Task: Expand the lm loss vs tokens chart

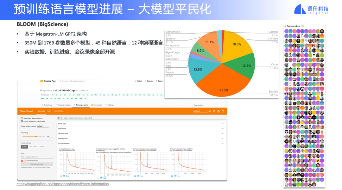Action: [x=172, y=176]
